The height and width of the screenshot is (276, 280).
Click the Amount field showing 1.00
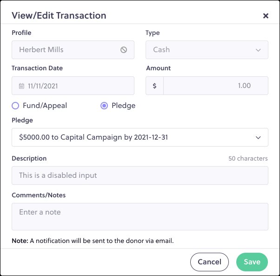click(216, 86)
